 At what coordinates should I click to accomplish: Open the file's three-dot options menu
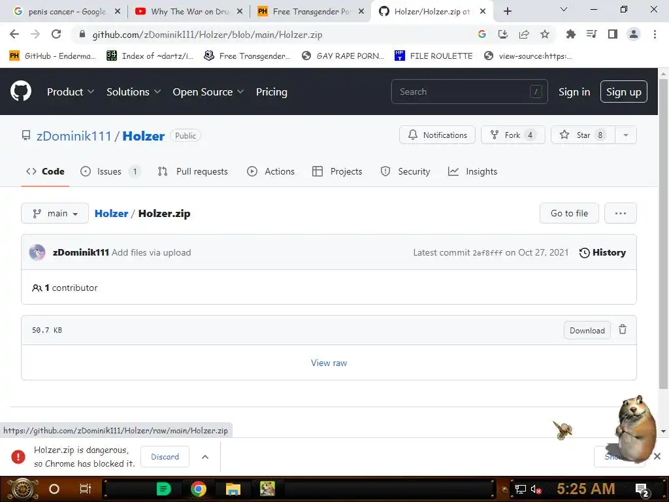pos(621,213)
